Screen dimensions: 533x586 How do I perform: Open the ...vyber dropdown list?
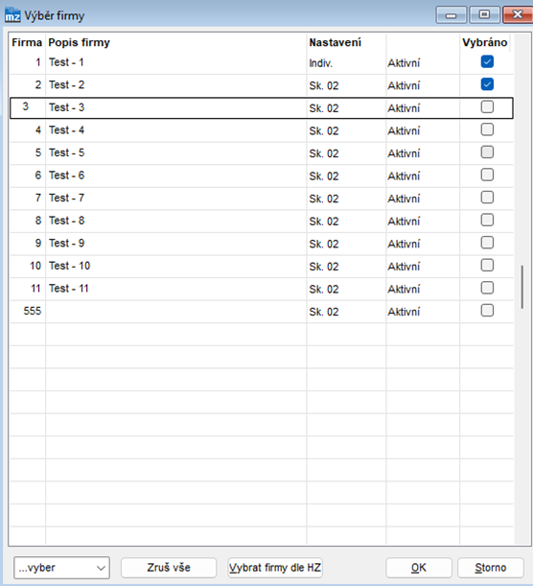[x=61, y=568]
